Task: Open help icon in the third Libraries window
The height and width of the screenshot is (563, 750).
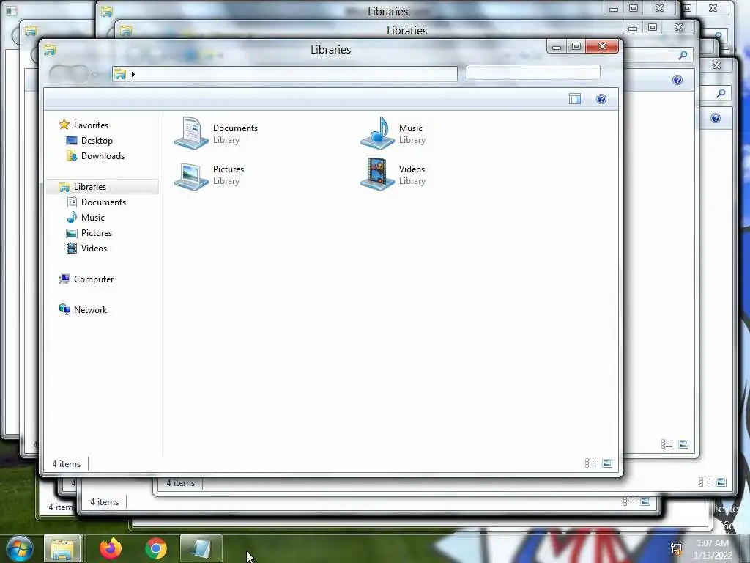Action: (x=716, y=118)
